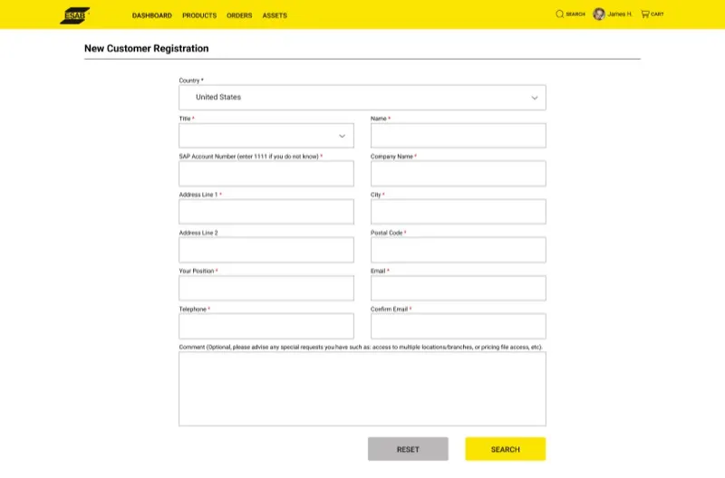Click inside the Comment text area
Screen dimensions: 725x478
(362, 389)
